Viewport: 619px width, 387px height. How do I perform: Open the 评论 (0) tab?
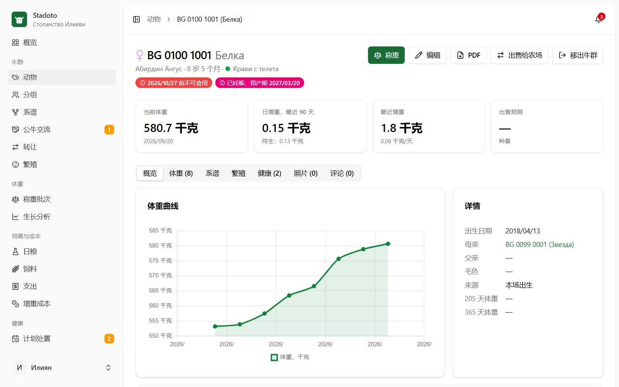[342, 173]
